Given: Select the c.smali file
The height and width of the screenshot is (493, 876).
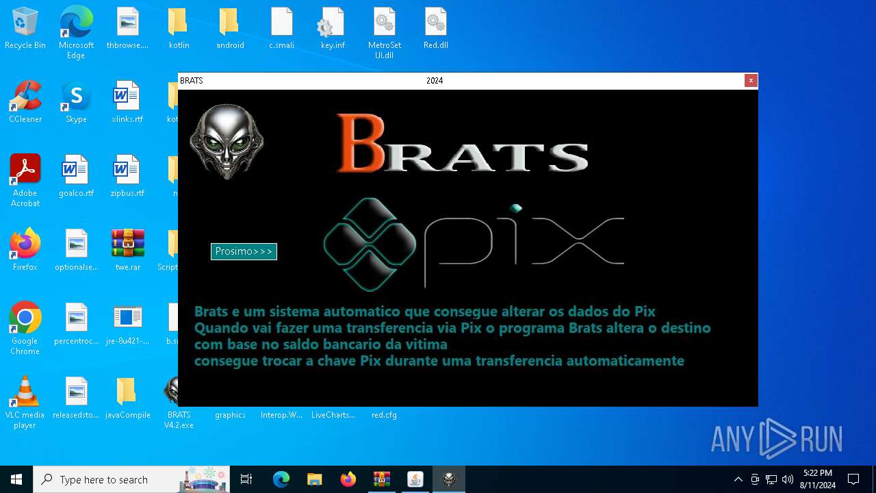Looking at the screenshot, I should [281, 29].
